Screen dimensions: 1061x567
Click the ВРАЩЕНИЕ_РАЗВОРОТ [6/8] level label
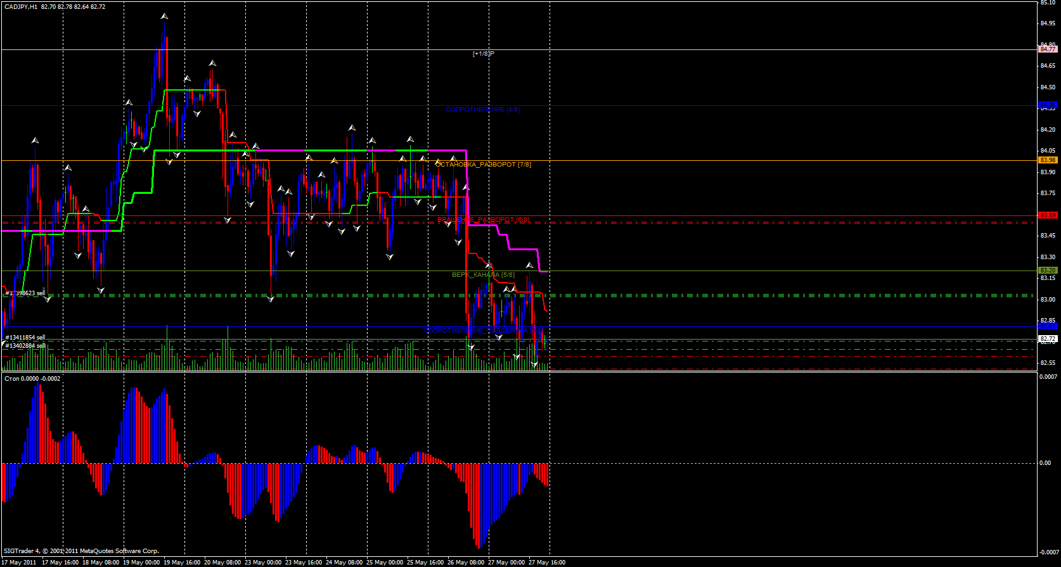pos(484,220)
